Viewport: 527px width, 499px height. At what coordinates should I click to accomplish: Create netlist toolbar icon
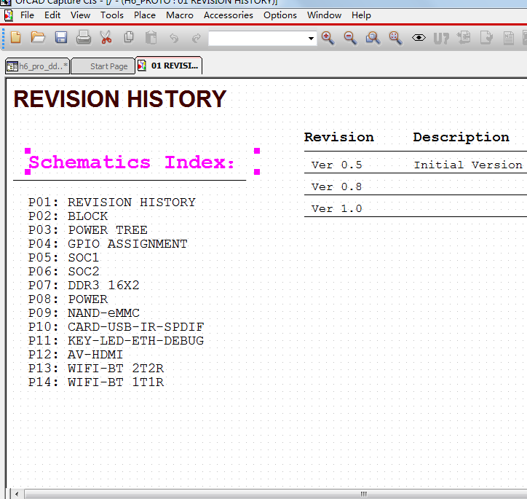509,38
